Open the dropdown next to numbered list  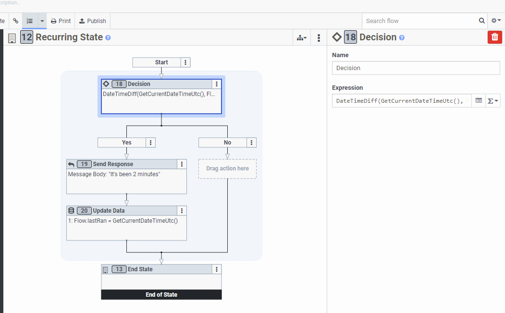(42, 21)
